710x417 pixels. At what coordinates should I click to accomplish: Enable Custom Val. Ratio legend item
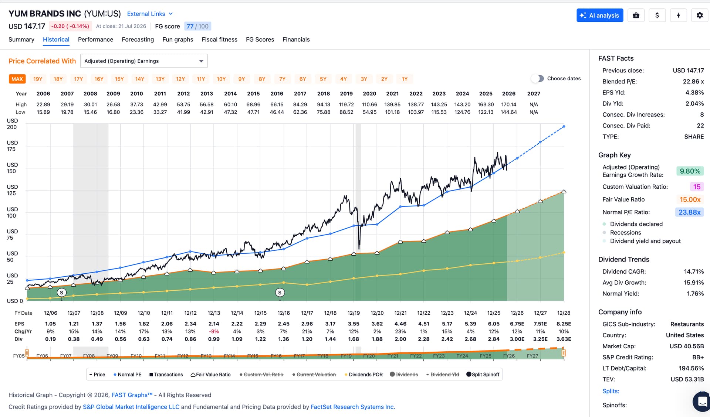[261, 375]
